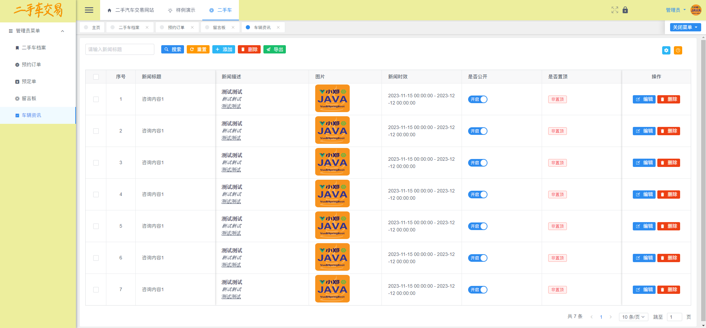Image resolution: width=706 pixels, height=328 pixels.
Task: Toggle the 是否公开 switch in row 1
Action: 477,99
